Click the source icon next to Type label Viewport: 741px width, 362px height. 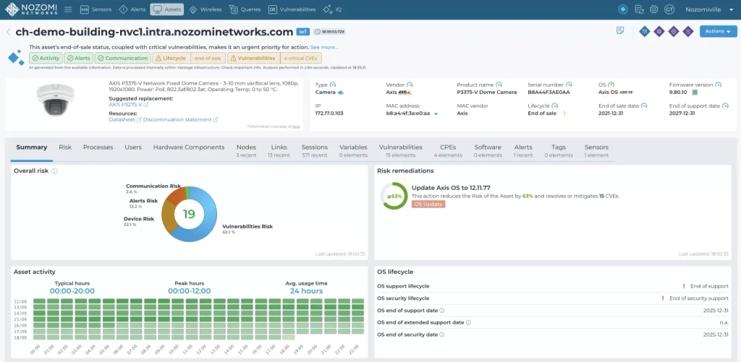(333, 85)
